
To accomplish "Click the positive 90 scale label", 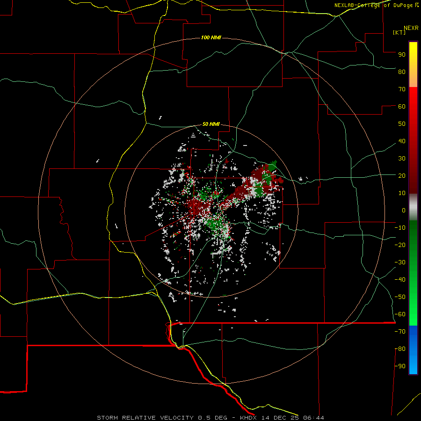I will coord(402,55).
